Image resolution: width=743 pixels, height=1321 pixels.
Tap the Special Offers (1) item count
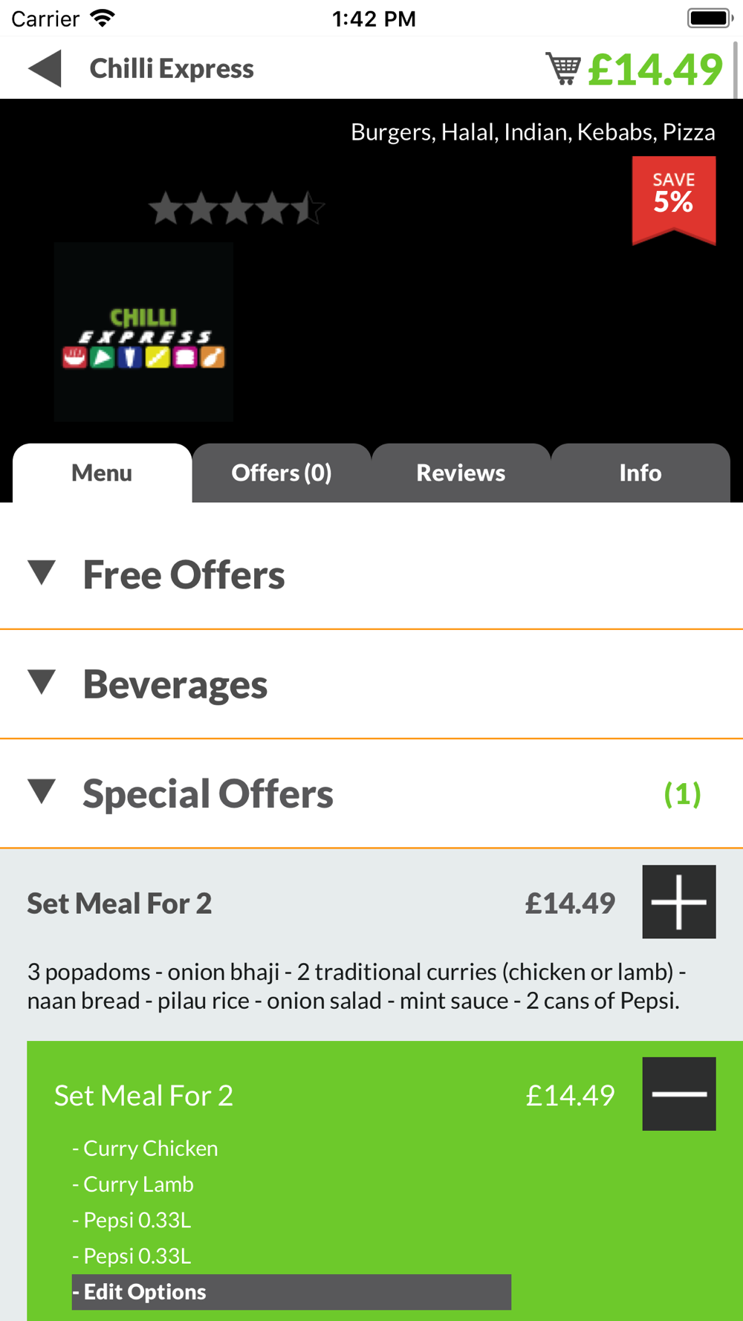682,793
